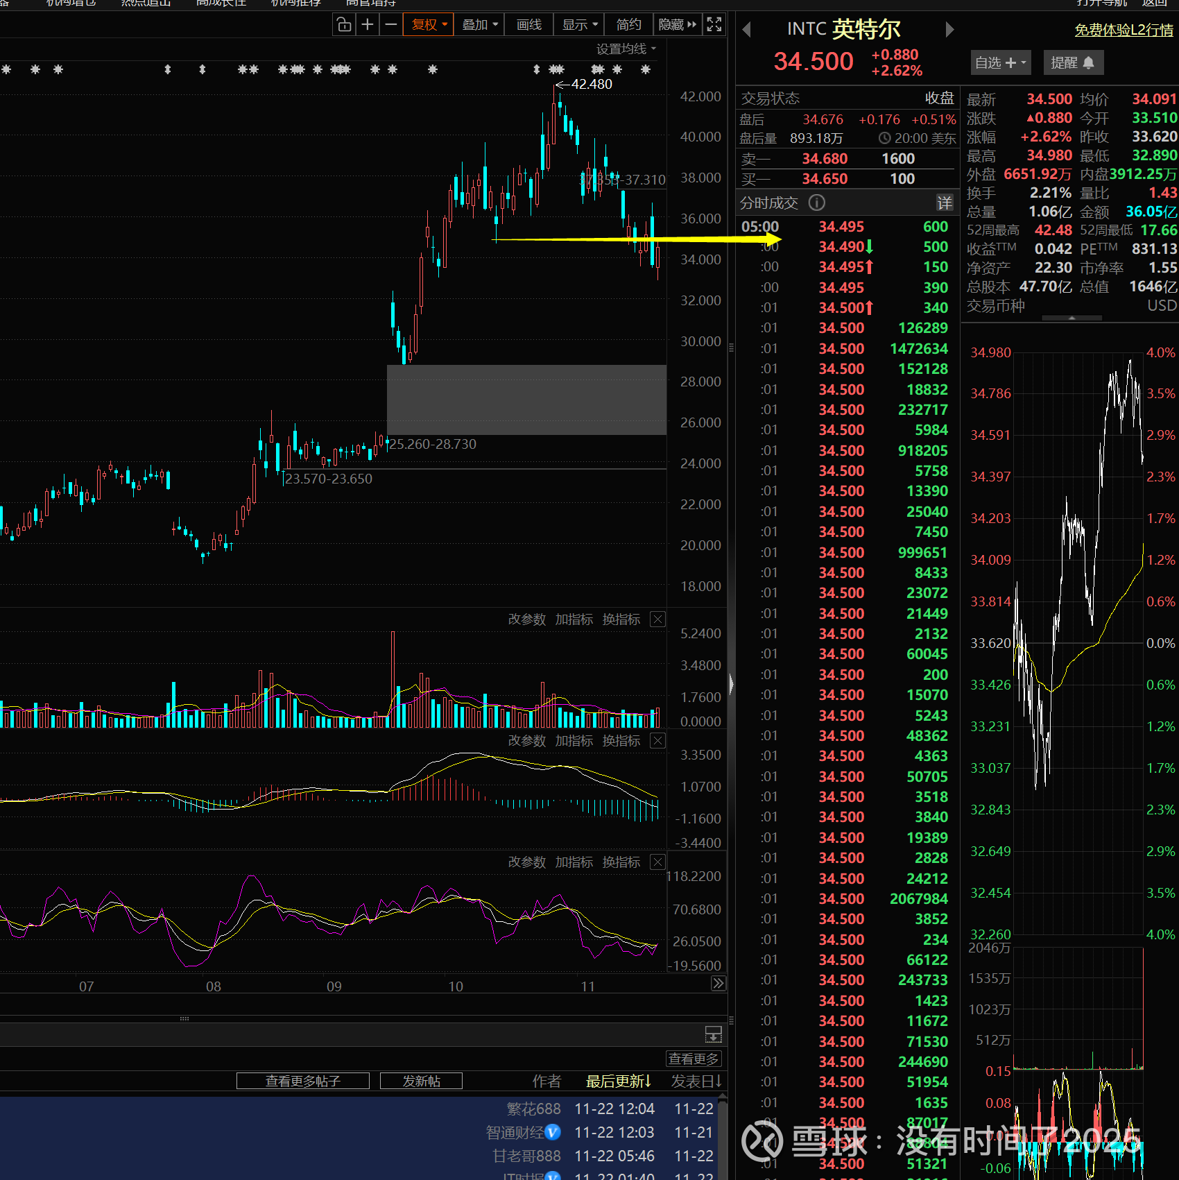The height and width of the screenshot is (1180, 1179).
Task: Select the 画线 drawing tool
Action: (529, 25)
